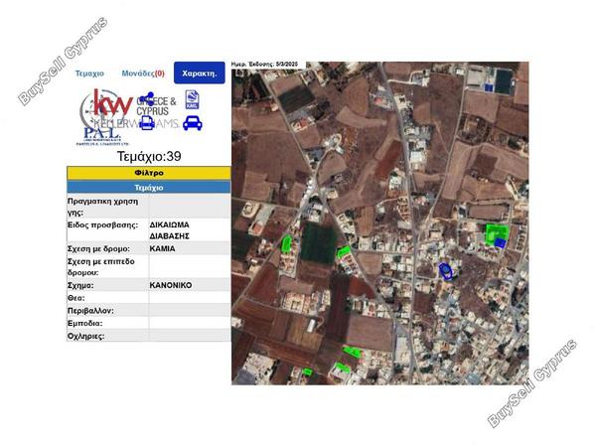Click the blue Τεμάχιο section header
Image resolution: width=596 pixels, height=447 pixels.
pos(149,188)
